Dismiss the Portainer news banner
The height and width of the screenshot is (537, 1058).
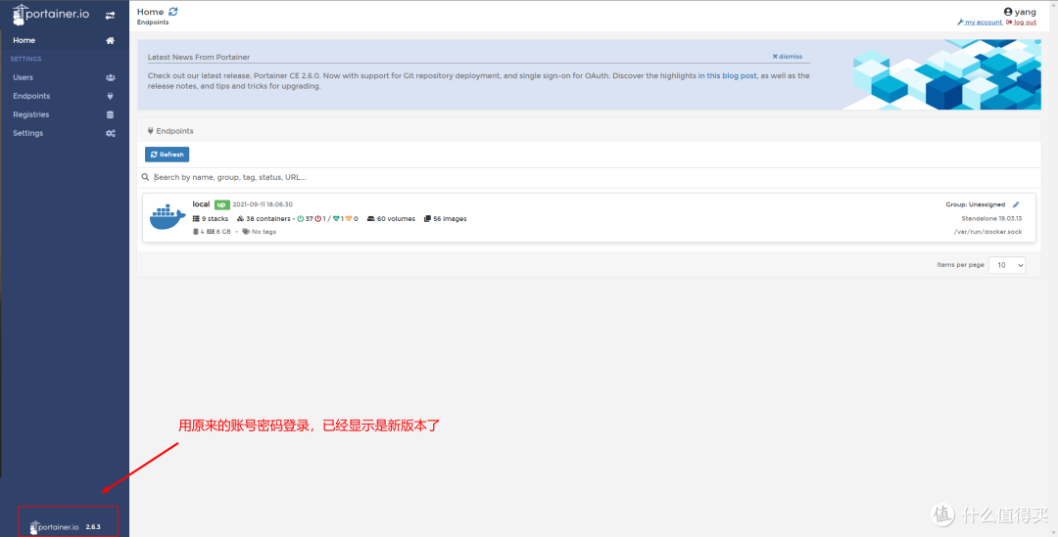(x=787, y=57)
